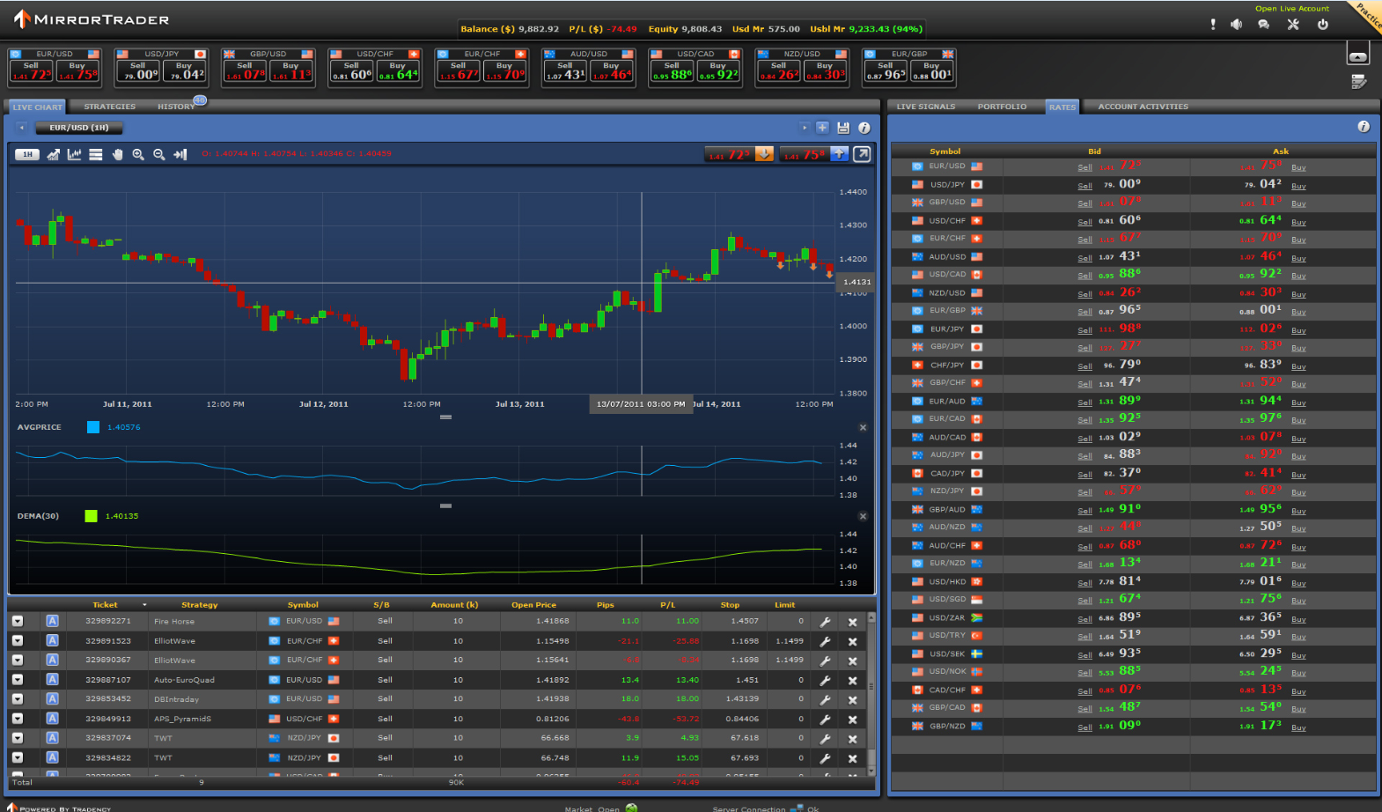
Task: Close the DEMA(30) indicator panel
Action: pyautogui.click(x=863, y=517)
